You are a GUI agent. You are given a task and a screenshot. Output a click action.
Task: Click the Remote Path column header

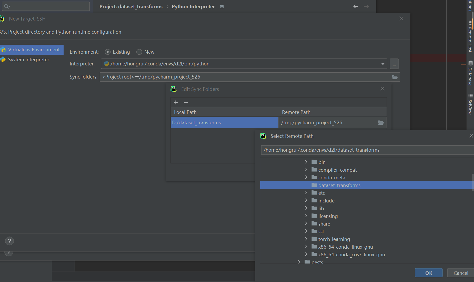click(333, 112)
